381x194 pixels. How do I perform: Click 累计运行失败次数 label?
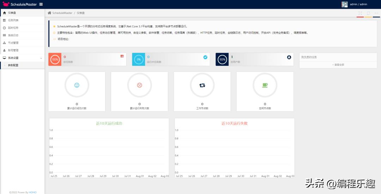click(x=139, y=108)
